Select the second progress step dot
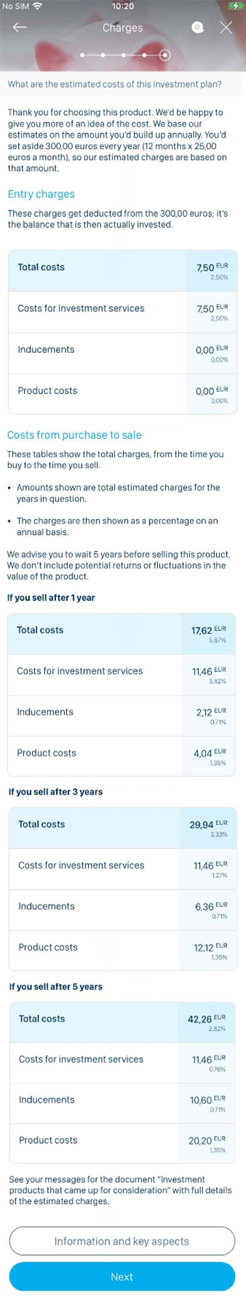This screenshot has width=246, height=1303. [x=102, y=55]
